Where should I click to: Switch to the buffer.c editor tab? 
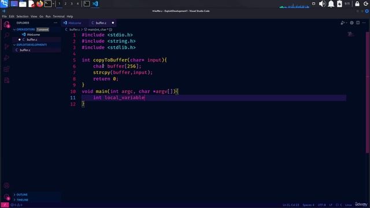[x=101, y=23]
